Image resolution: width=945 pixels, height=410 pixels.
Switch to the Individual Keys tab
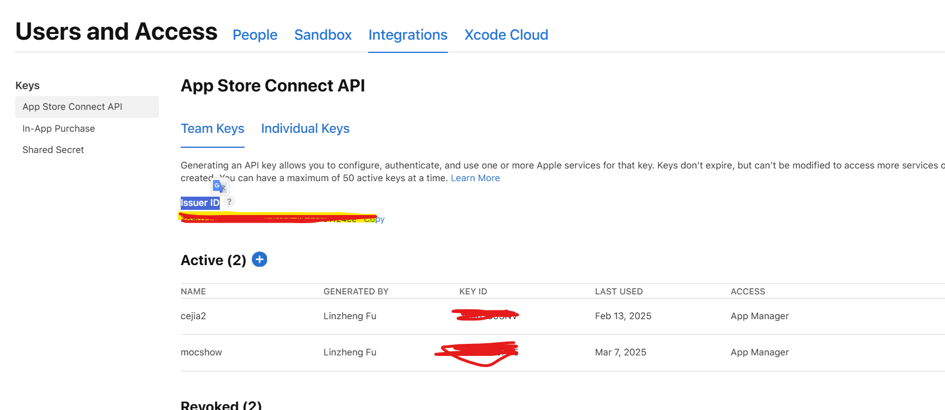click(x=305, y=129)
